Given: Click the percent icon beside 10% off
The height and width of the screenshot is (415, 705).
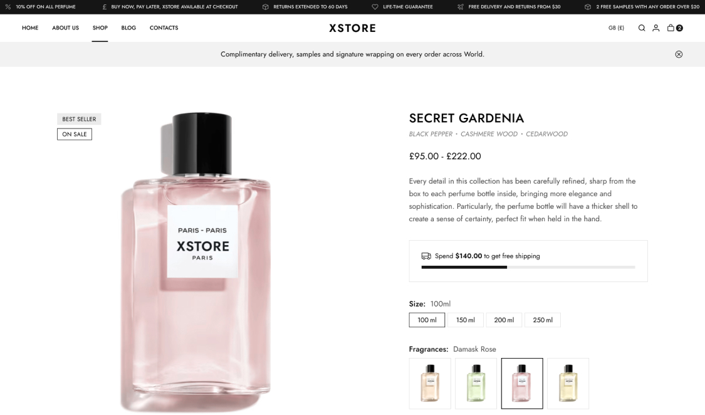Looking at the screenshot, I should point(8,7).
